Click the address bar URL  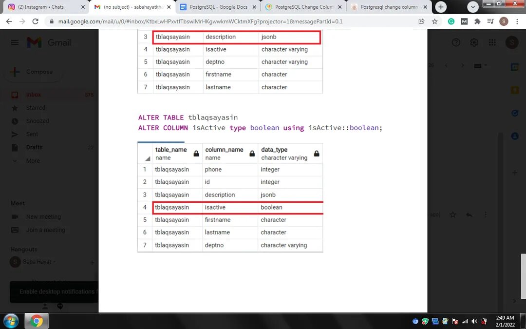pyautogui.click(x=200, y=21)
